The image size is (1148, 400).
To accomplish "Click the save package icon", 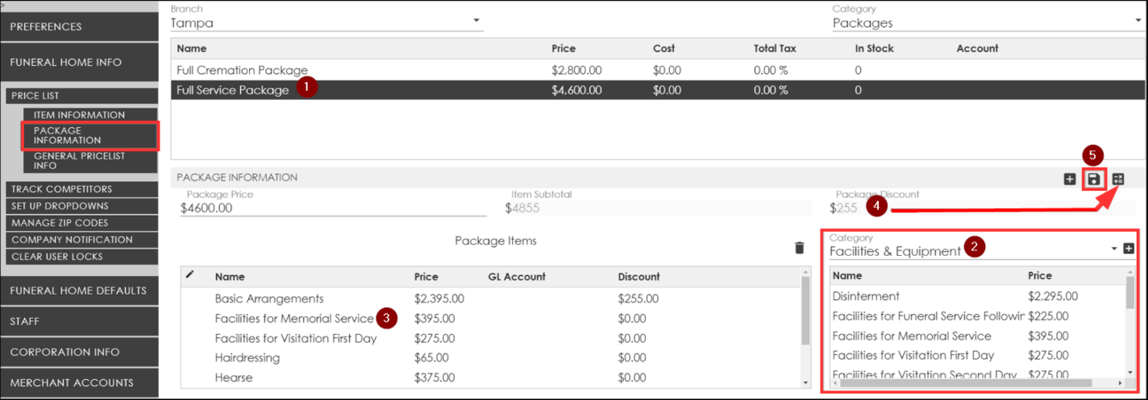I will [1093, 179].
